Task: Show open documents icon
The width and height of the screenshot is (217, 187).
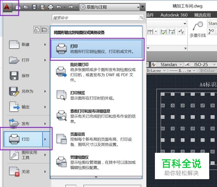Action: pos(45,29)
